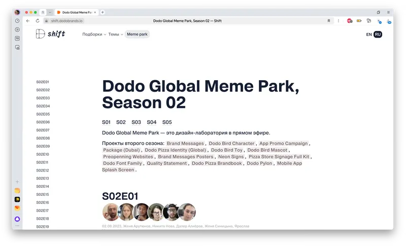Select the Dodo Global Meme Park browser tab
The image size is (406, 246).
click(x=77, y=12)
